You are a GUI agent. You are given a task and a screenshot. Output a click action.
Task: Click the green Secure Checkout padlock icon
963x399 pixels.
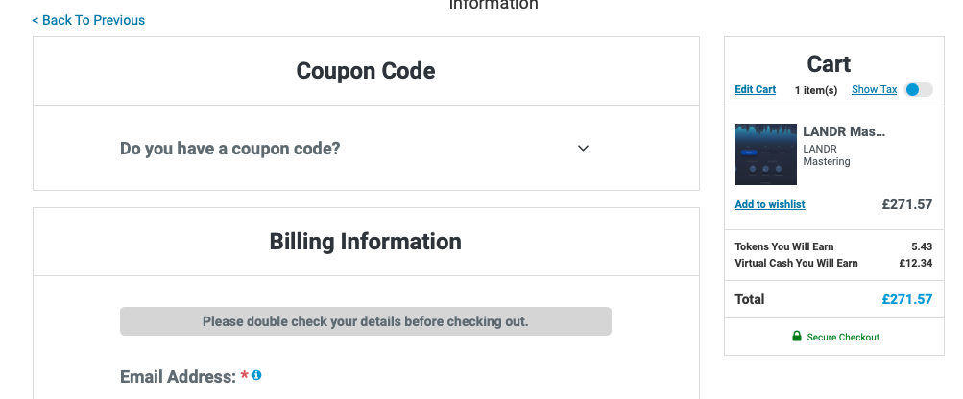[x=797, y=336]
